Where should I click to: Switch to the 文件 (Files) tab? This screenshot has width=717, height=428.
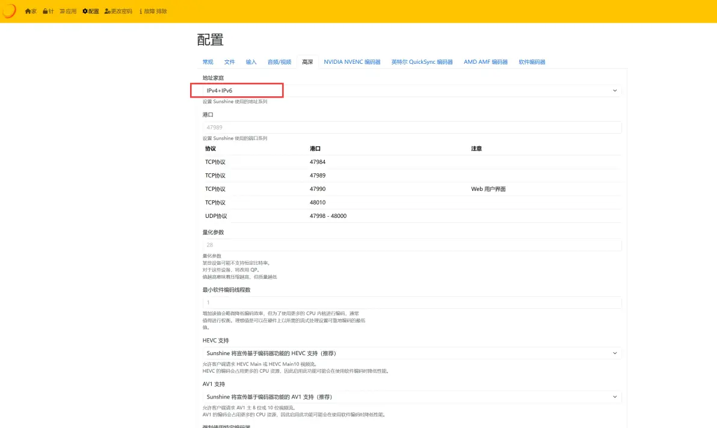(229, 62)
